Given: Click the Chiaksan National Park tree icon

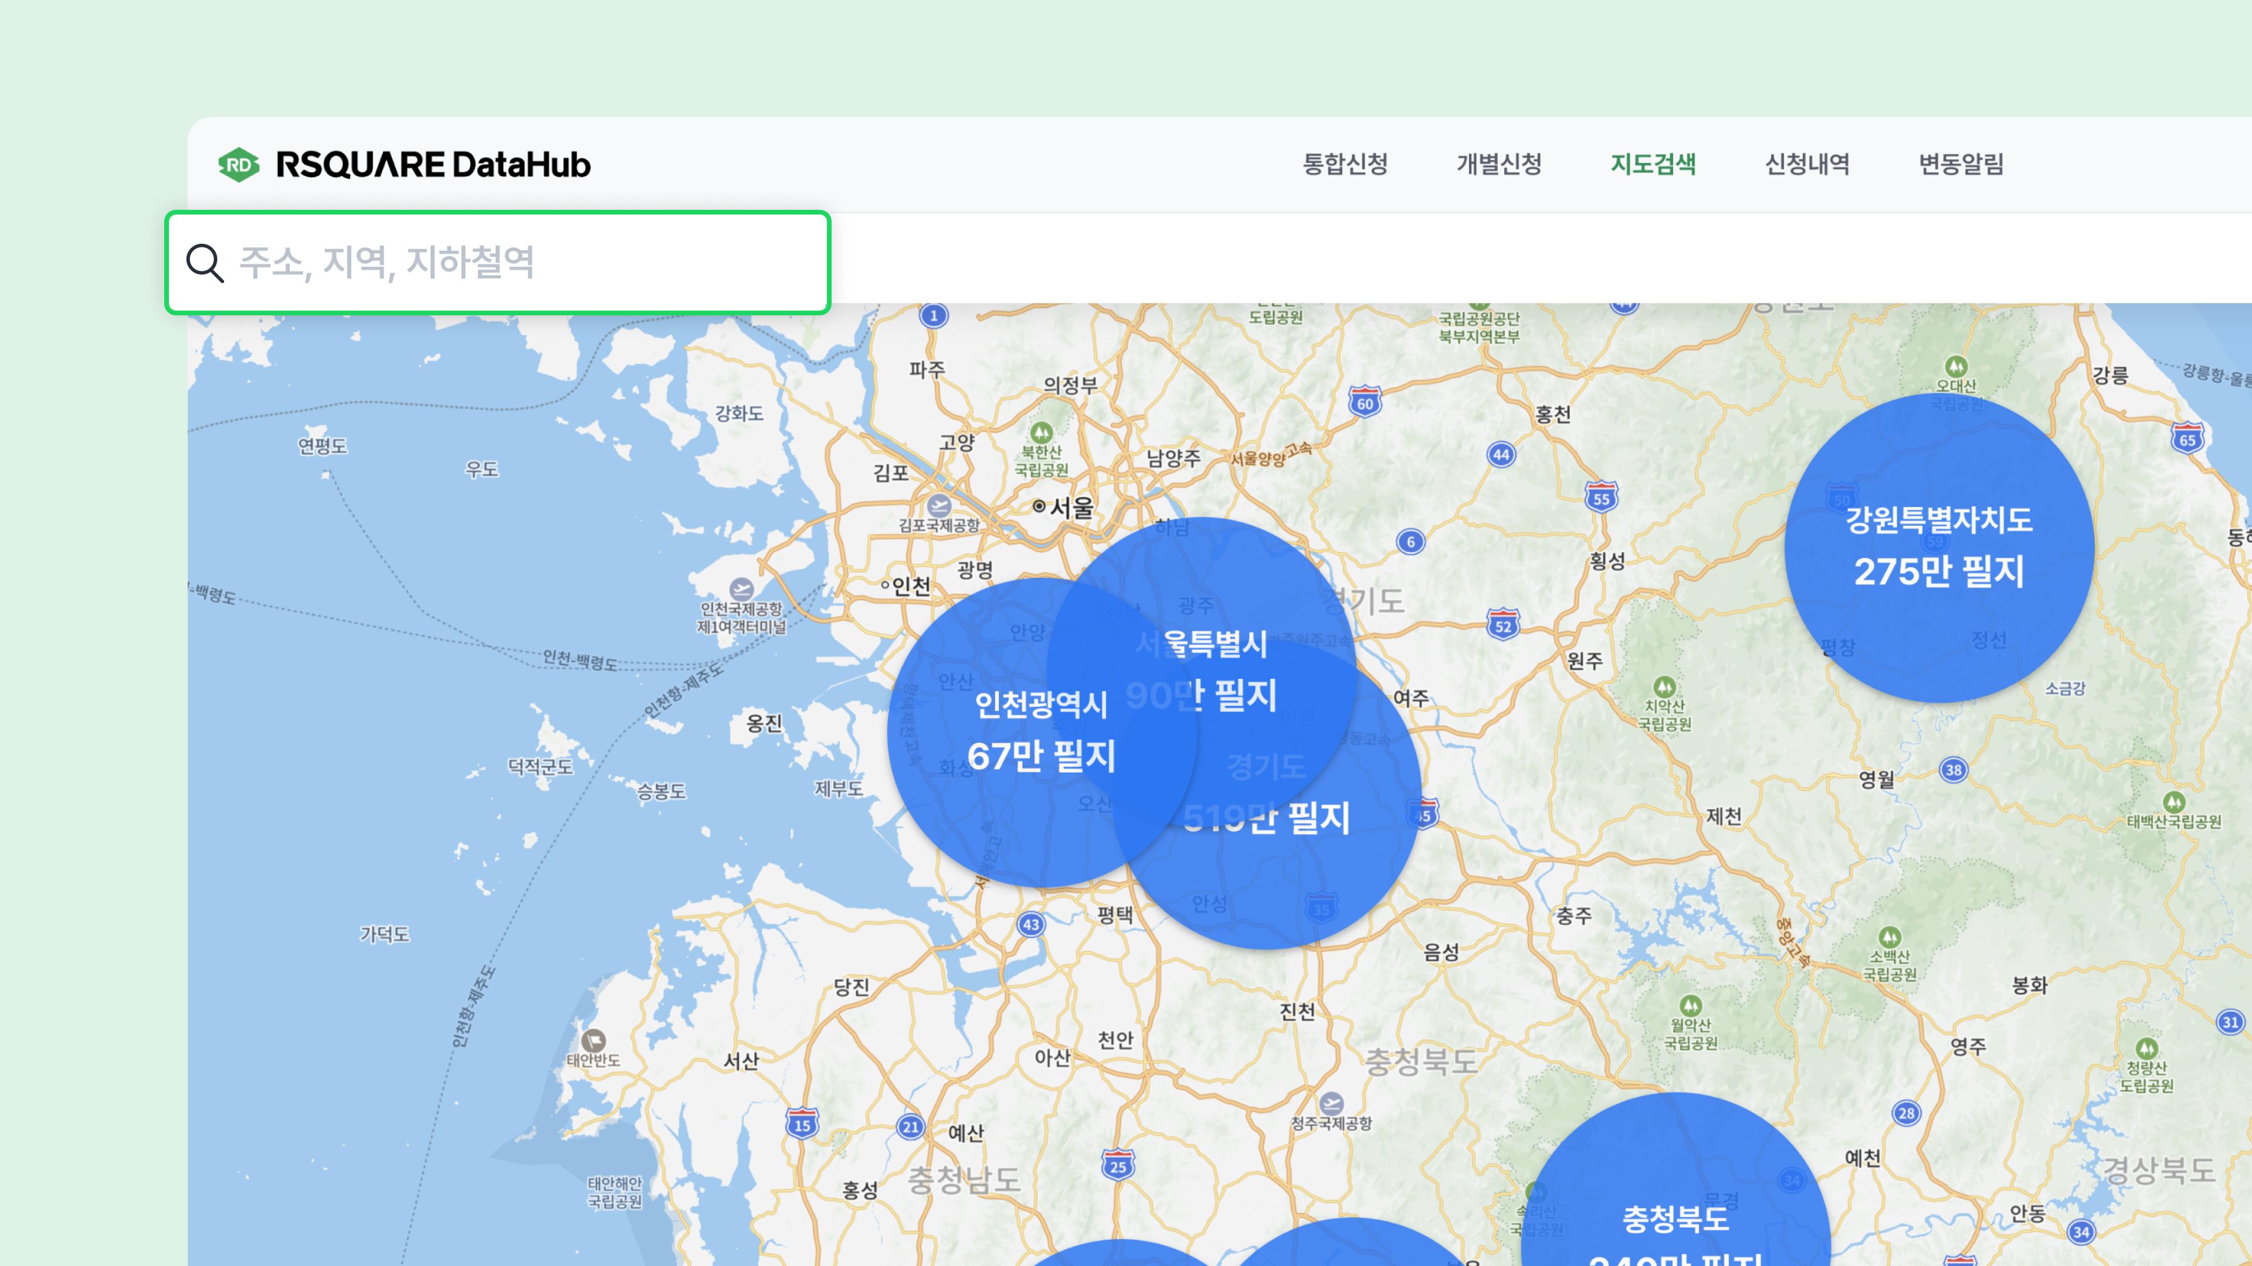Looking at the screenshot, I should coord(1664,686).
